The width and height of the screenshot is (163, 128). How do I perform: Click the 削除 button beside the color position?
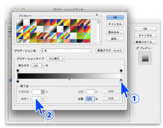coord(111,99)
